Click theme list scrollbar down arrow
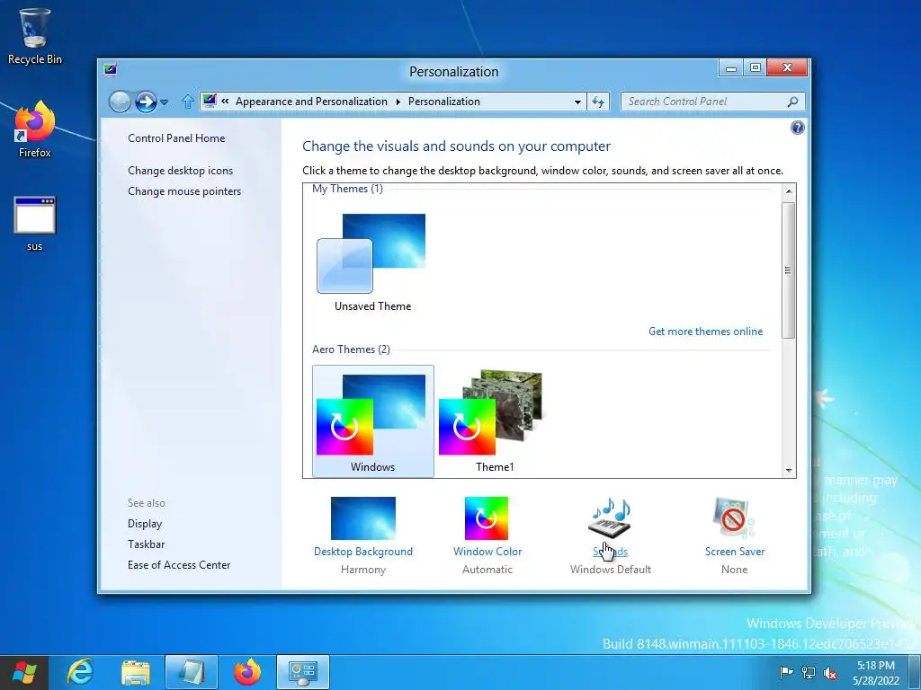This screenshot has width=921, height=690. coord(789,471)
